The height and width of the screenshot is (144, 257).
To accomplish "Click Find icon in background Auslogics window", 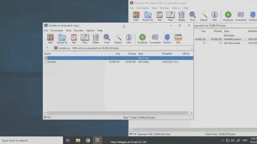I will [192, 16].
